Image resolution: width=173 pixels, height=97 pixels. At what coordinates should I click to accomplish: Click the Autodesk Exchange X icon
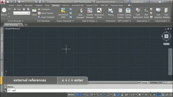pyautogui.click(x=149, y=2)
